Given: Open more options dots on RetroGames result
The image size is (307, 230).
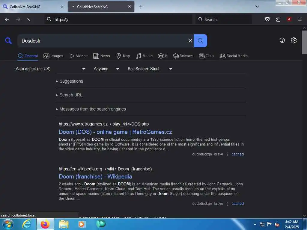Looking at the screenshot, I should 228,154.
